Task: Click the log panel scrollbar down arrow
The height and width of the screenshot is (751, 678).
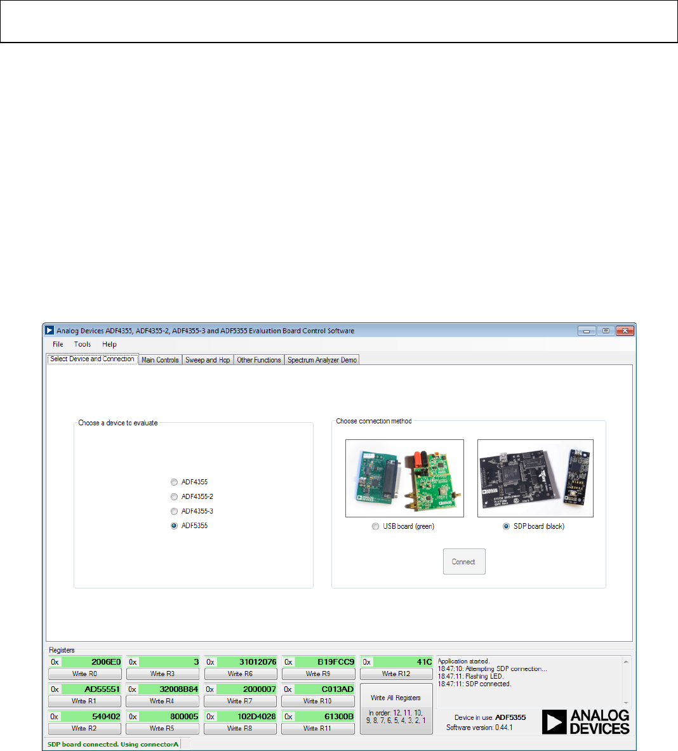Action: [x=627, y=702]
